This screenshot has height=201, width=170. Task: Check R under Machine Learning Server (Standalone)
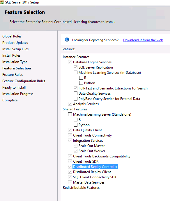75,120
